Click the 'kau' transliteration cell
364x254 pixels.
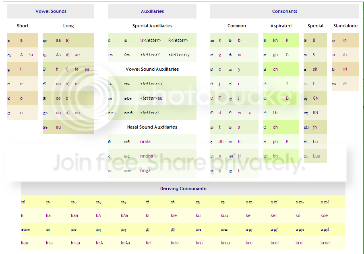tap(25, 243)
